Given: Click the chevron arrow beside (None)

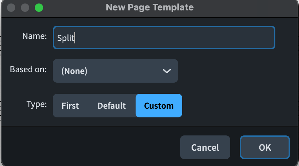Looking at the screenshot, I should 167,71.
